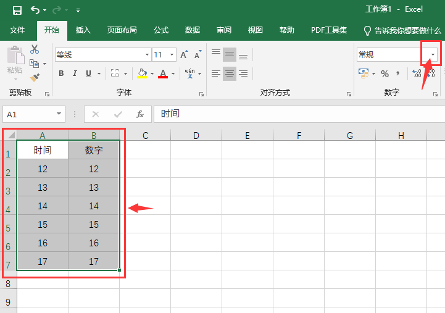The height and width of the screenshot is (313, 445).
Task: Click the Name Box showing A1
Action: point(34,114)
